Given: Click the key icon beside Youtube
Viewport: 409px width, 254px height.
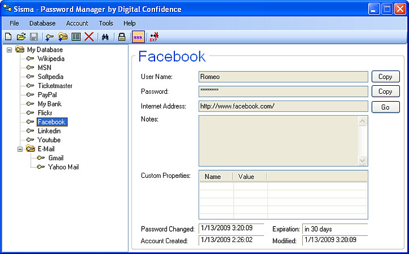Looking at the screenshot, I should pos(30,140).
